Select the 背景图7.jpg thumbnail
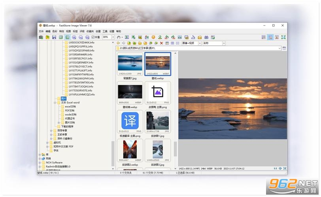 (130, 64)
